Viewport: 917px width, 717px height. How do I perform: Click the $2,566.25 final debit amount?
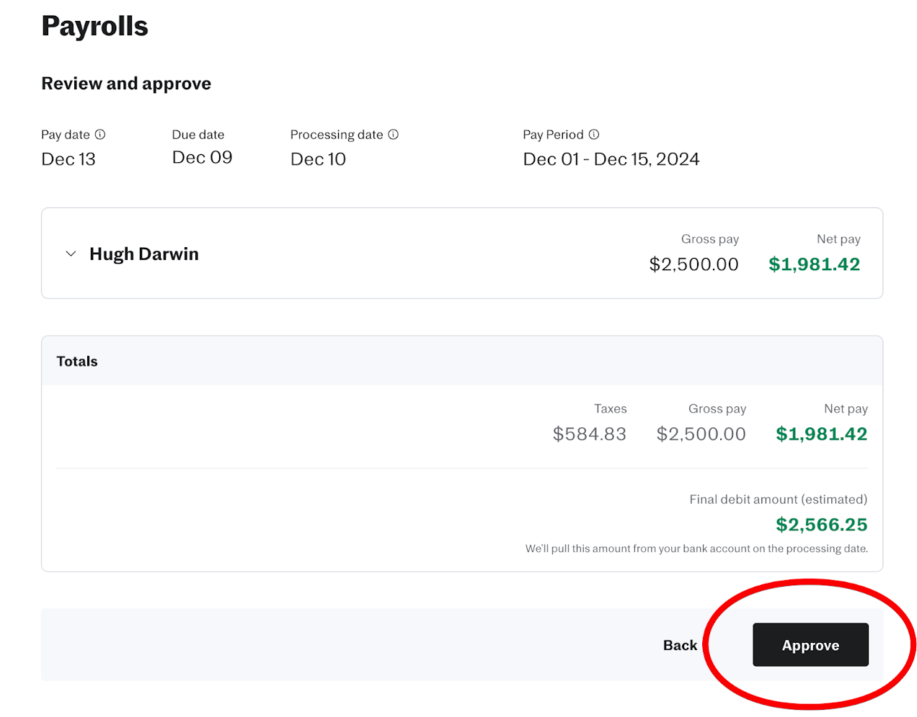pos(821,525)
